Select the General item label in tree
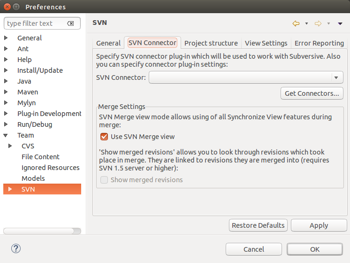Screen dimensions: 350x263 30,38
